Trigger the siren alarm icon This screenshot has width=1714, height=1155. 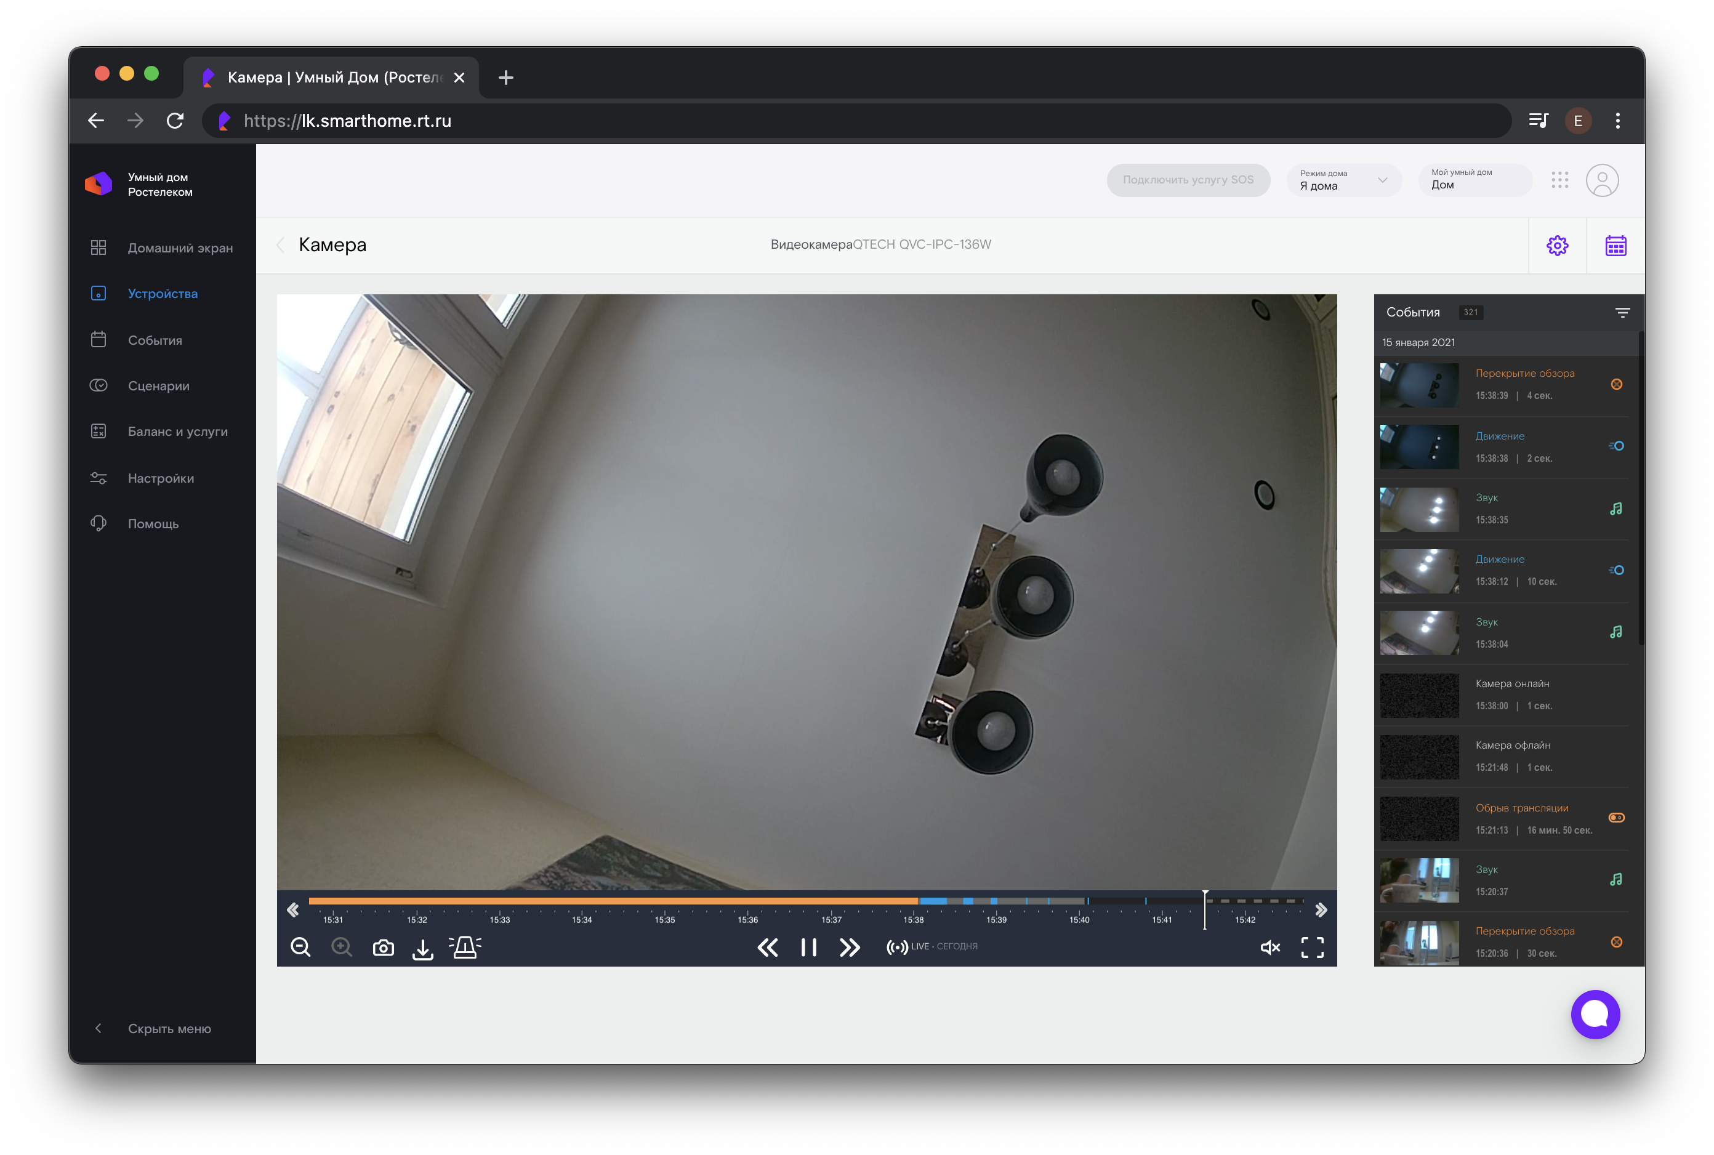coord(465,948)
